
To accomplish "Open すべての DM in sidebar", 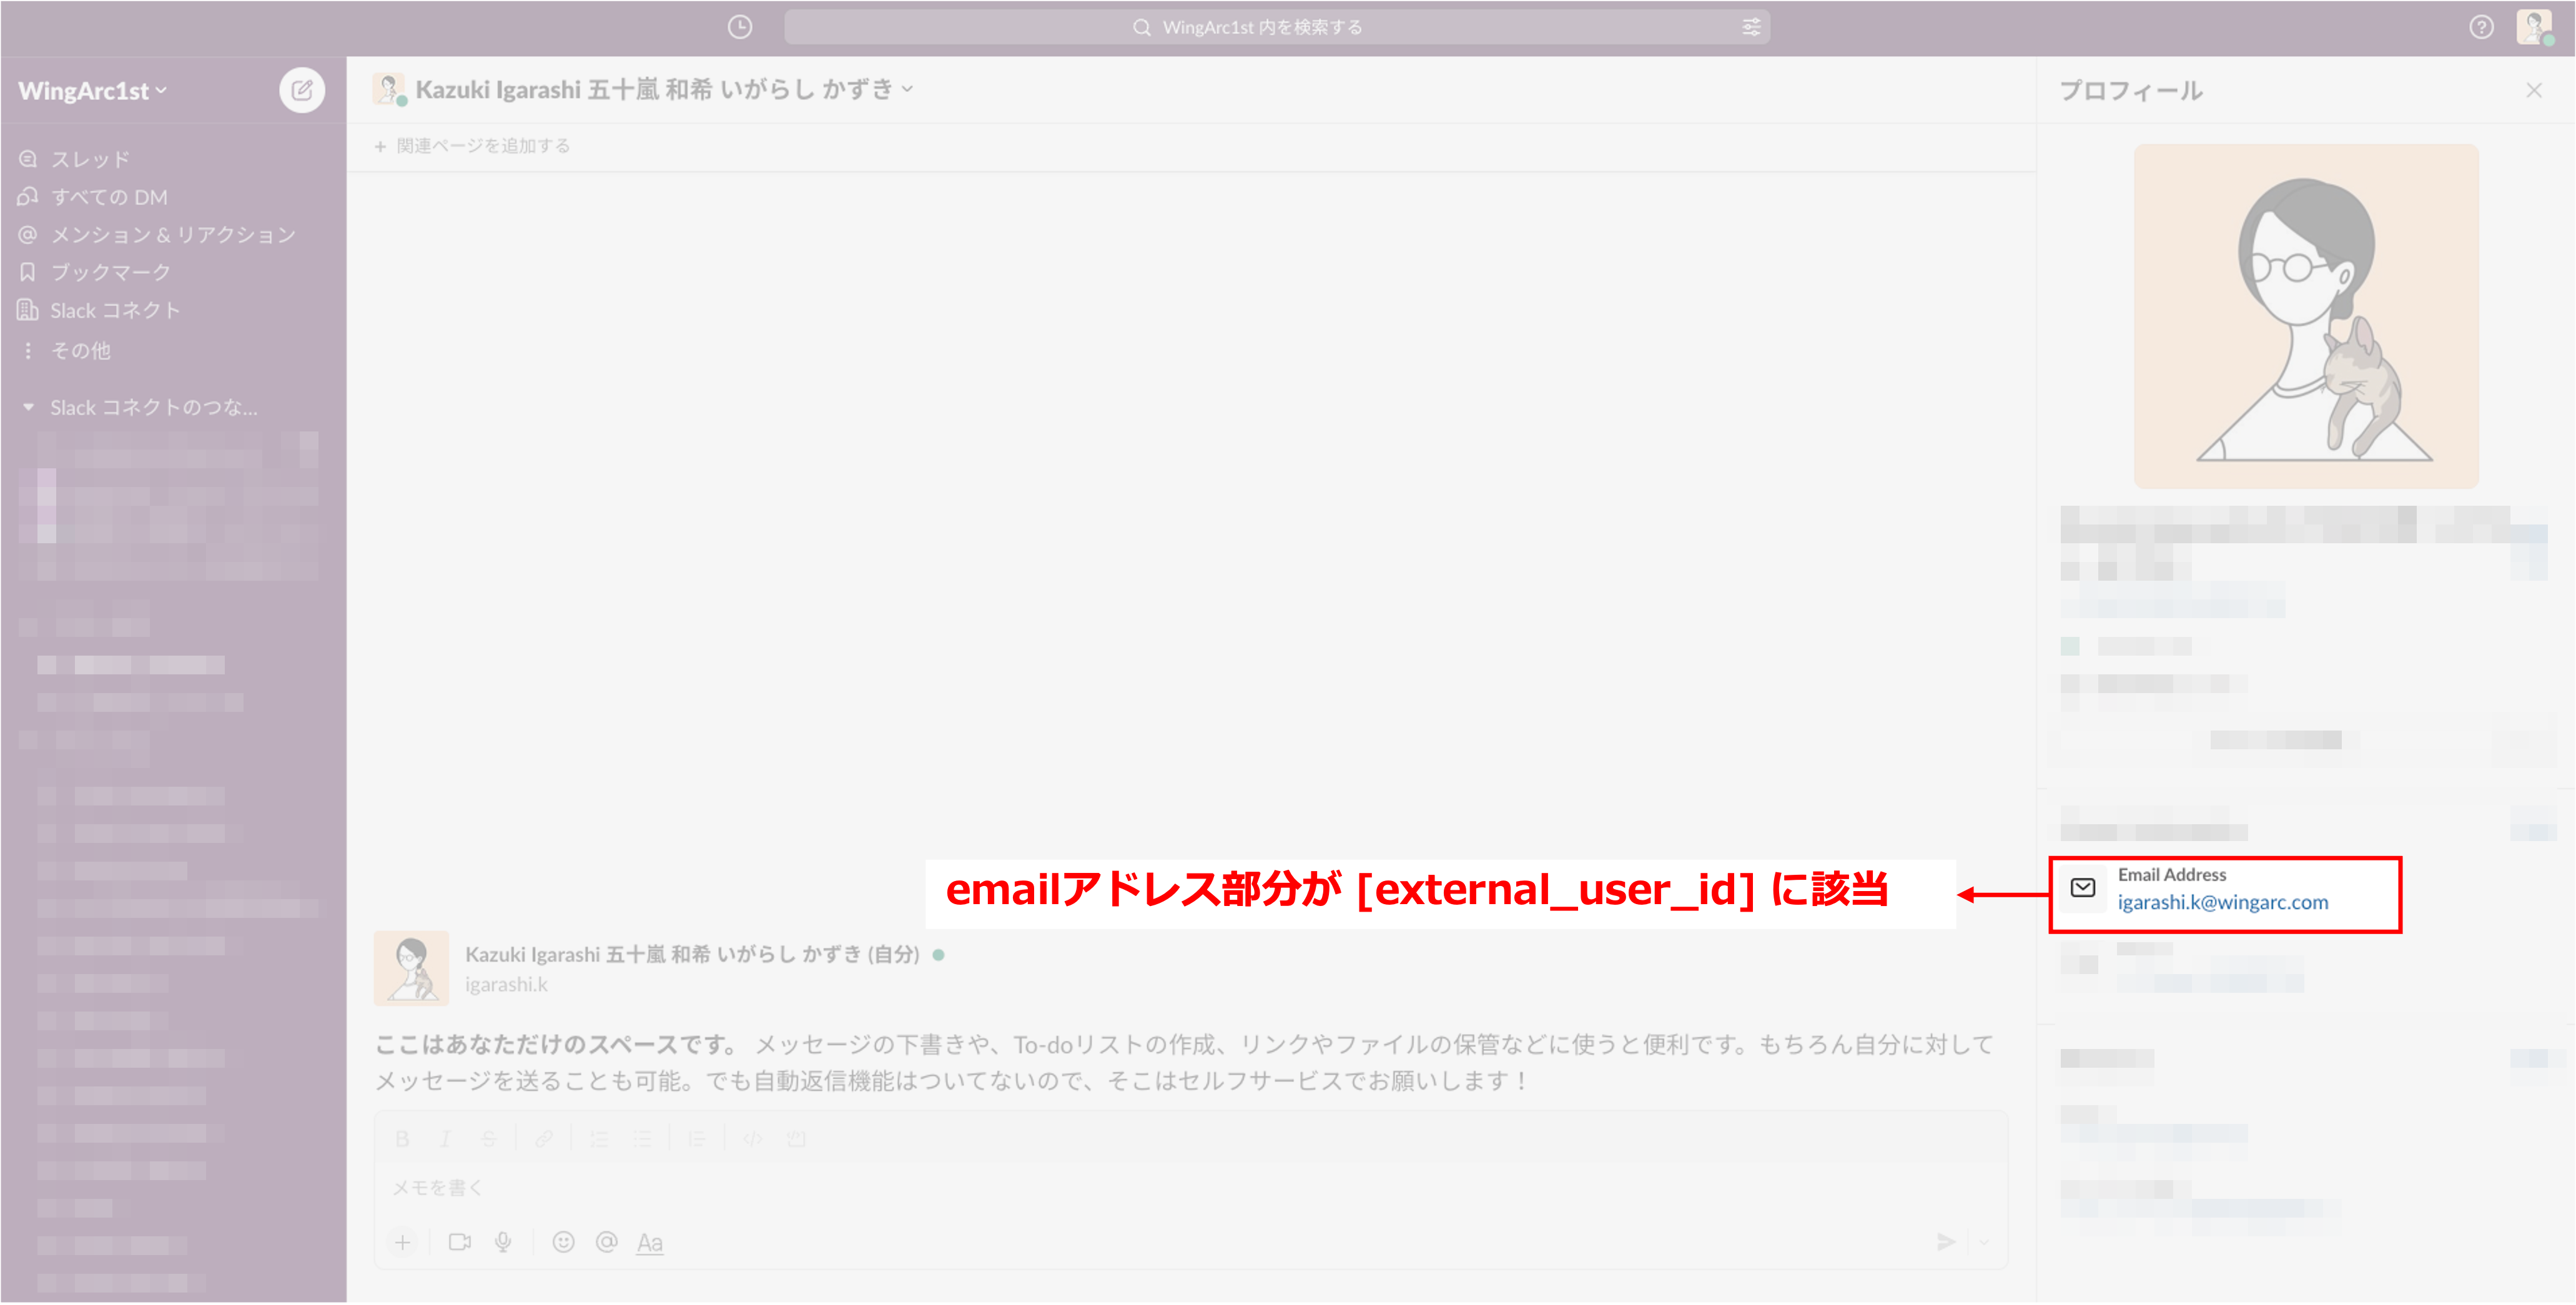I will (93, 197).
